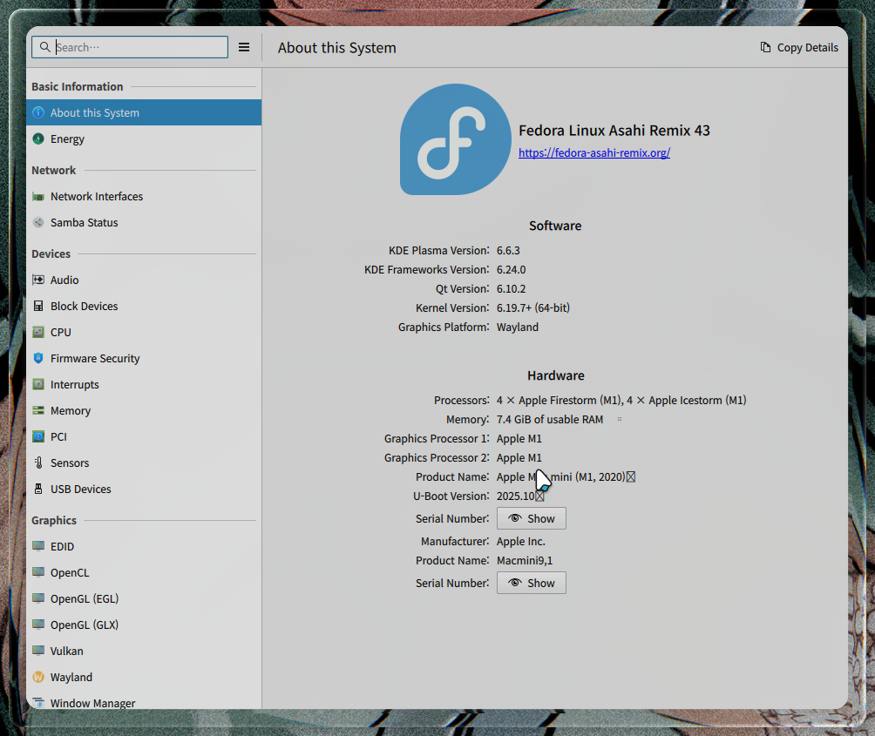Click the Qt Version value 6.10.2

click(512, 289)
